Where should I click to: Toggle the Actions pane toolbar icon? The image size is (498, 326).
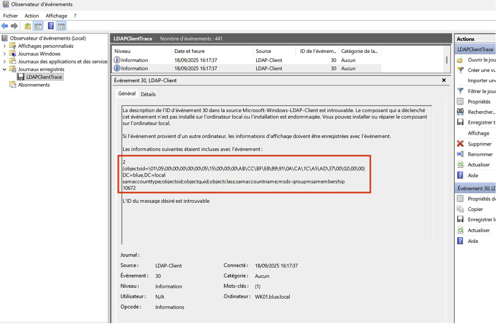(x=61, y=26)
